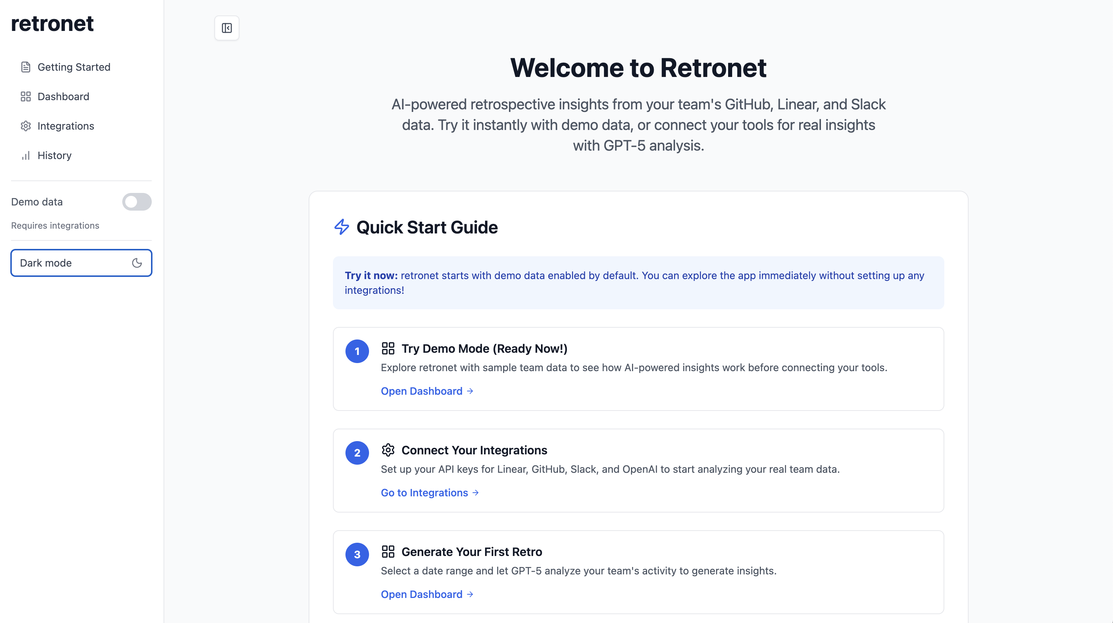Go to History in the sidebar
1113x623 pixels.
point(55,155)
